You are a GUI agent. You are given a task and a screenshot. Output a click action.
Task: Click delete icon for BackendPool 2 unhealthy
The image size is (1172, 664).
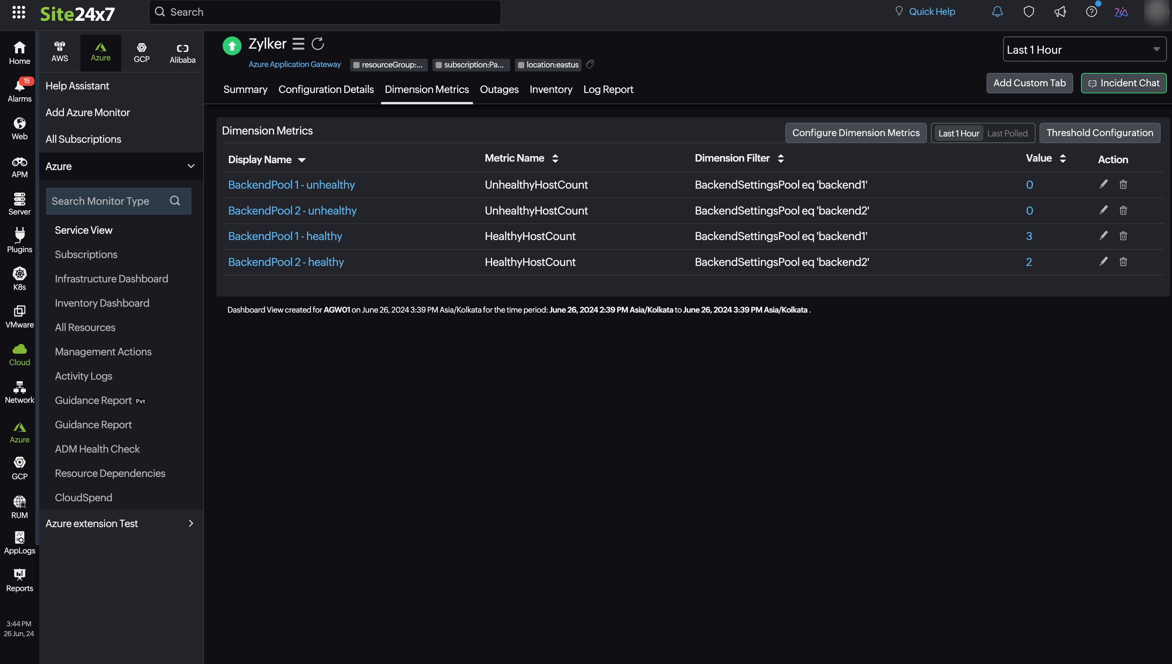tap(1124, 210)
